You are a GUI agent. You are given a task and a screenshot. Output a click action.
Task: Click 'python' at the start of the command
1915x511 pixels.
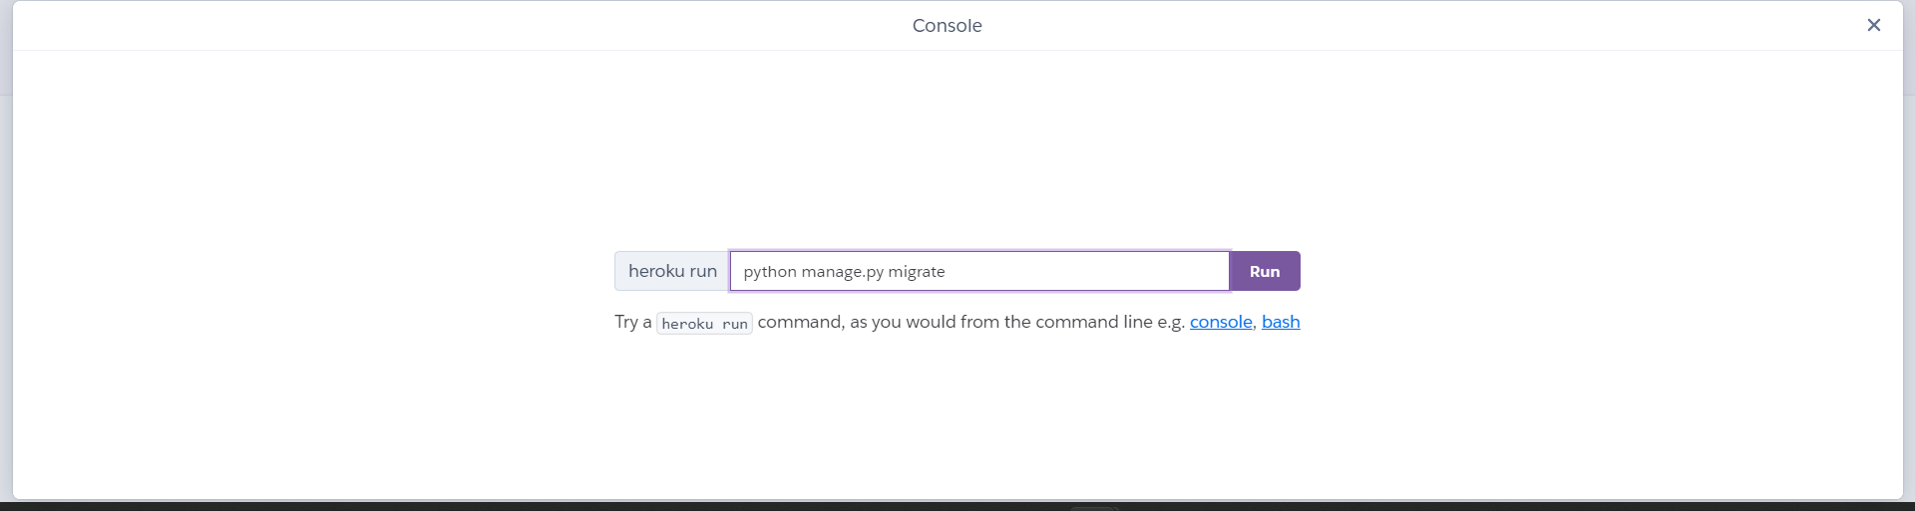pyautogui.click(x=769, y=272)
